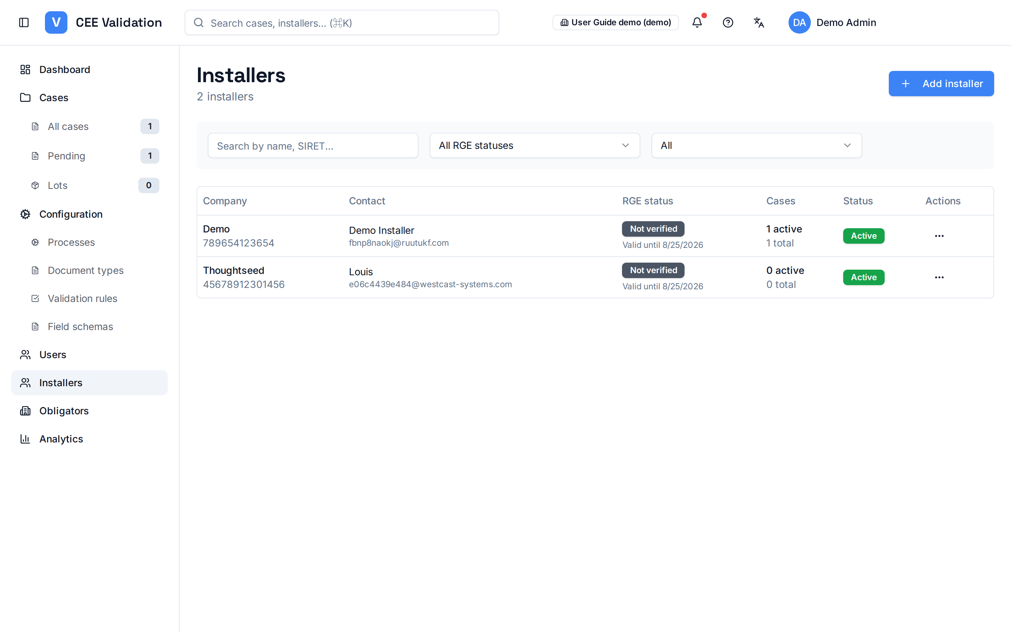Click the '1 active' cases count
Image resolution: width=1011 pixels, height=632 pixels.
784,229
